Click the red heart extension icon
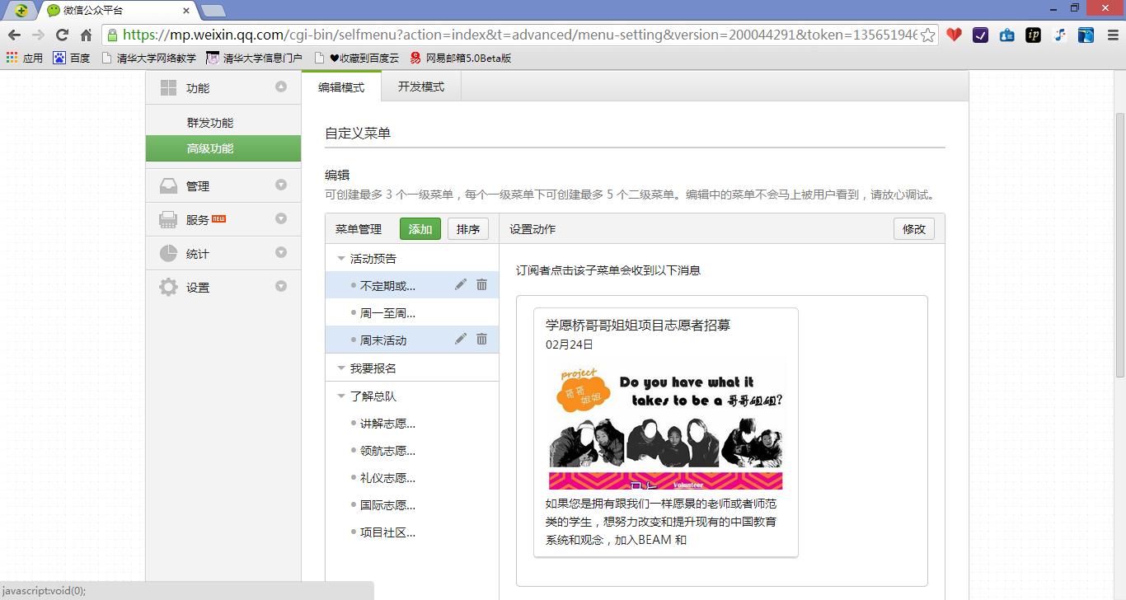Image resolution: width=1126 pixels, height=600 pixels. tap(954, 36)
